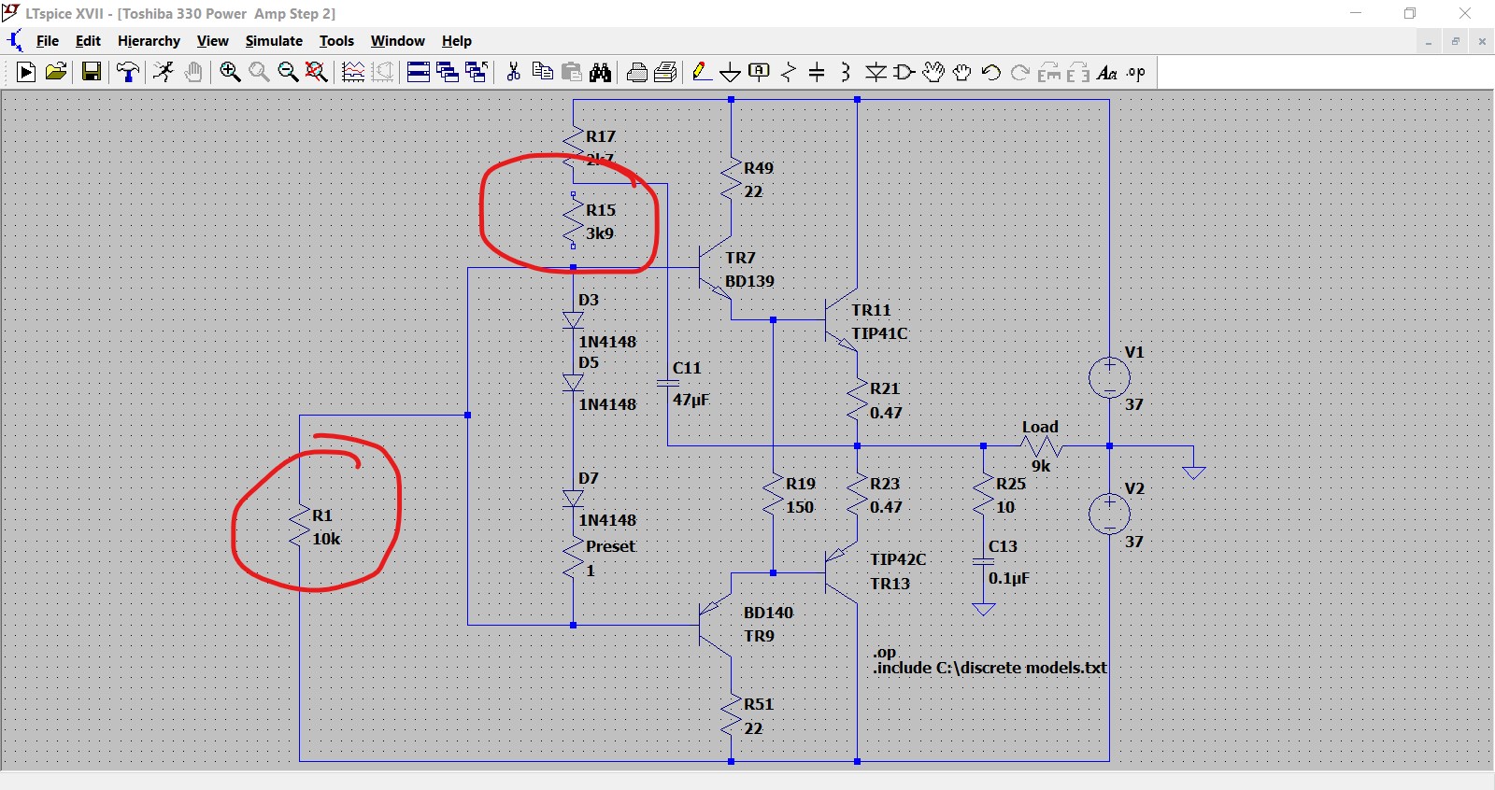Screen dimensions: 1495x790
Task: Select the Text (Aa) tool
Action: pos(1107,72)
